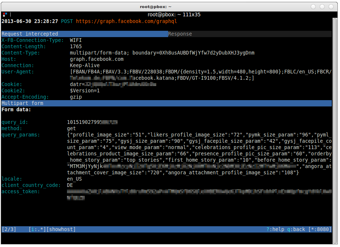The width and height of the screenshot is (340, 247).
Task: Click the [*:8080] port indicator
Action: 320,229
